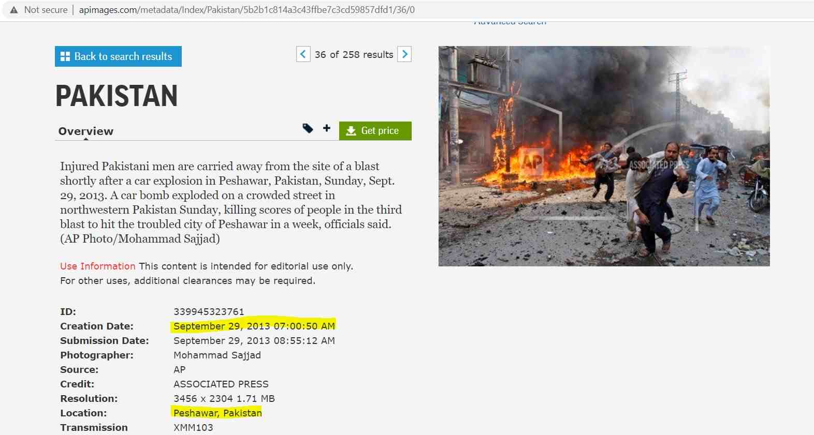Open the Use Information link
The height and width of the screenshot is (435, 814).
pos(97,266)
